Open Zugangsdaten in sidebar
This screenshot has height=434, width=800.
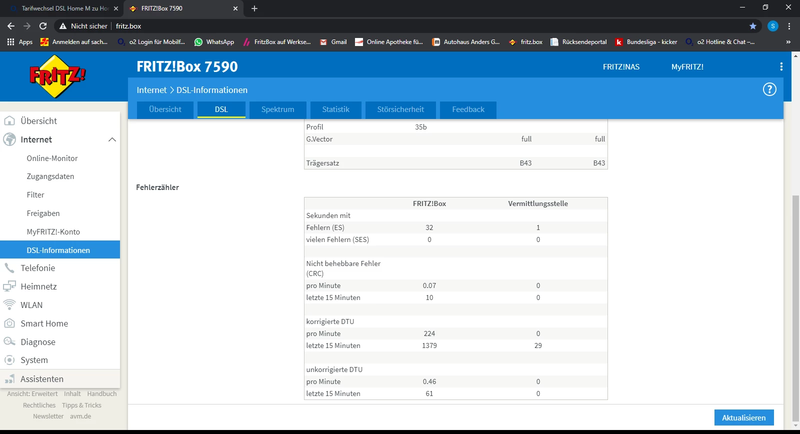50,176
